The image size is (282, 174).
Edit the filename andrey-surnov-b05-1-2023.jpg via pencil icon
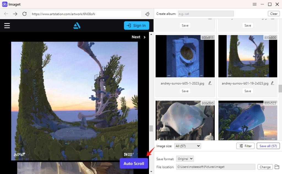click(210, 82)
